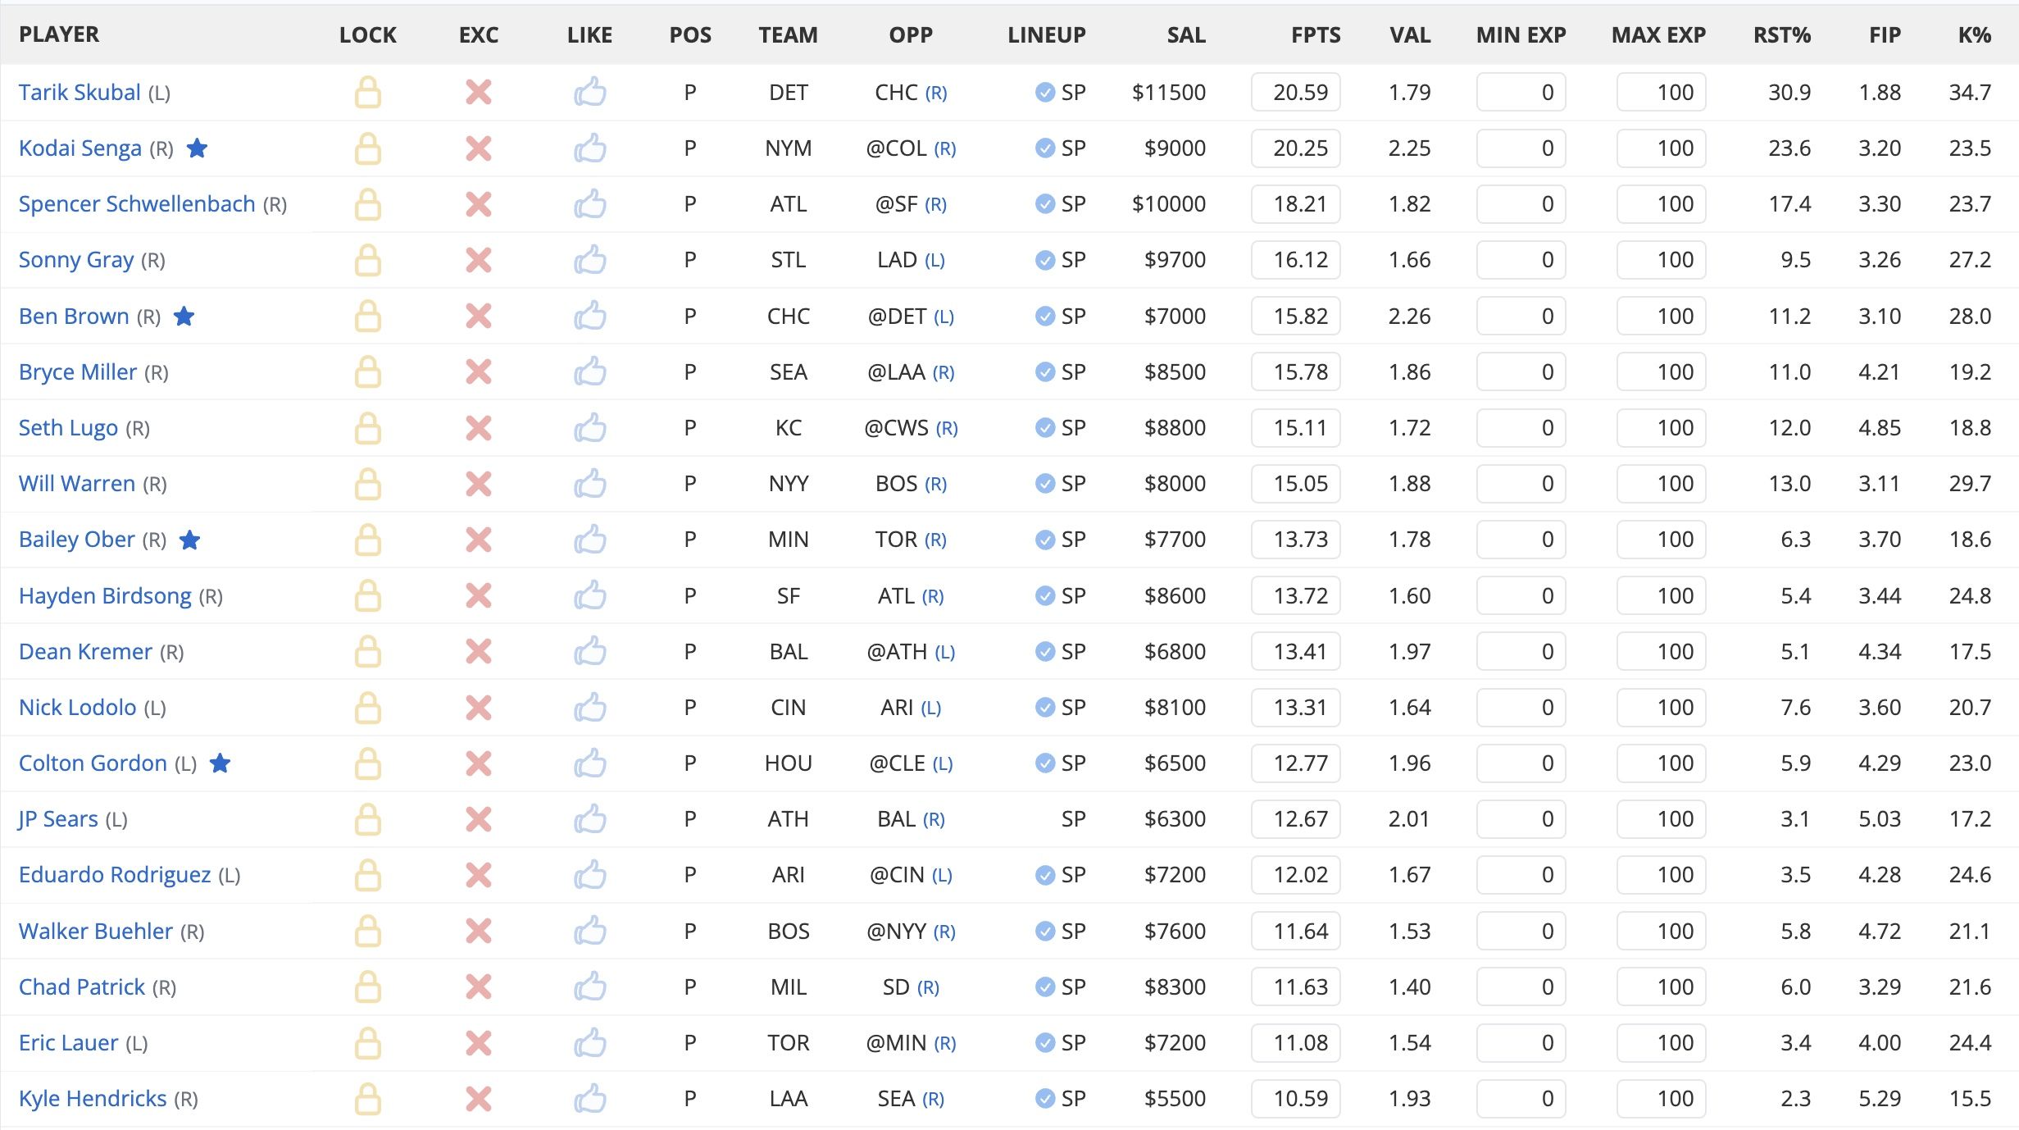Click the 5.29 FIP value
Viewport: 2019px width, 1130px height.
click(x=1880, y=1098)
